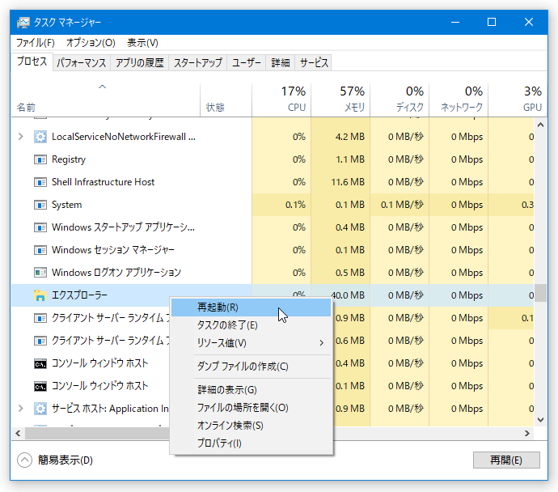Sort by the ネットワーク column header

click(459, 100)
